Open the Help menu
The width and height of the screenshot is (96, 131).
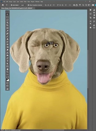tap(41, 2)
